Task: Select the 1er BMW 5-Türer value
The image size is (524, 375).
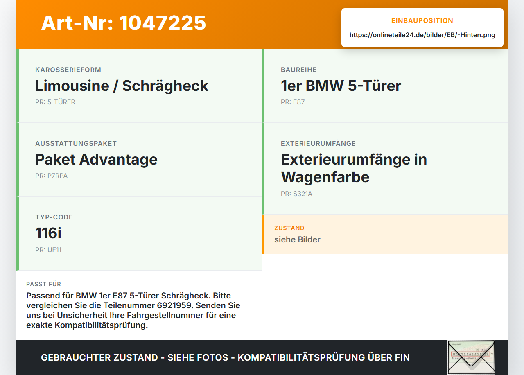Action: coord(341,86)
